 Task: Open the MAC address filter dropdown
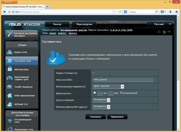pyautogui.click(x=101, y=107)
